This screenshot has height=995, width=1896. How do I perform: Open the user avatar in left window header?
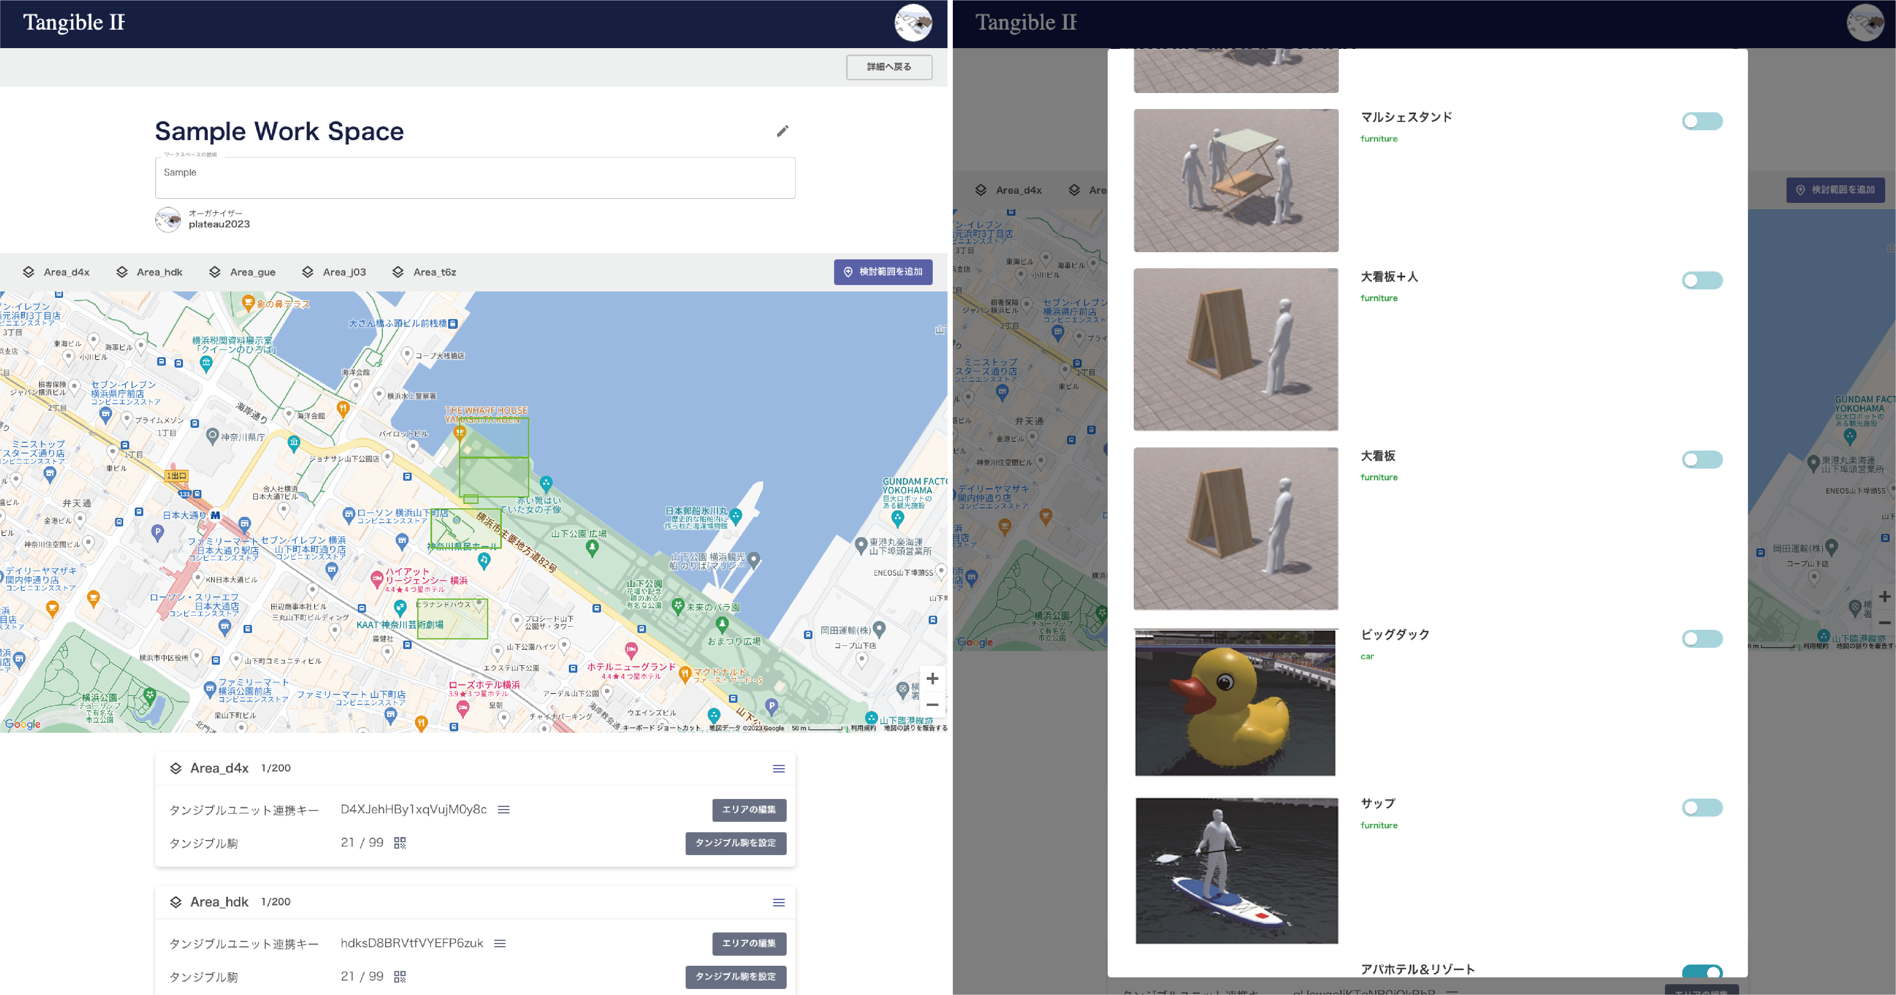(x=913, y=23)
